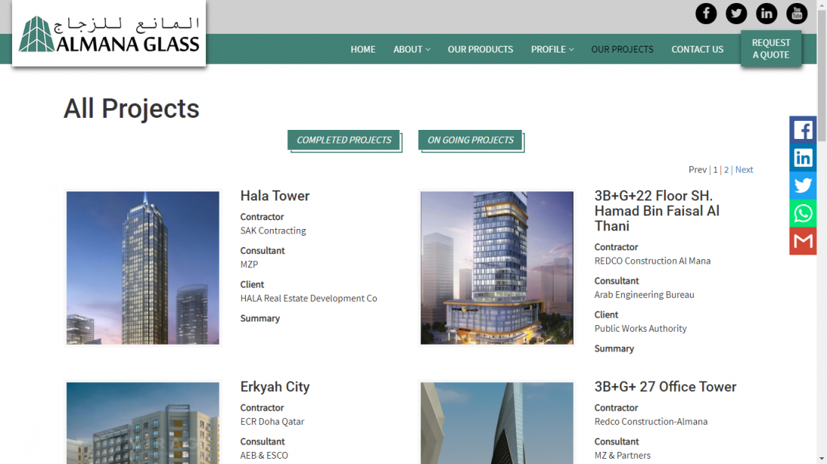Share via LinkedIn in the side share bar

[803, 158]
